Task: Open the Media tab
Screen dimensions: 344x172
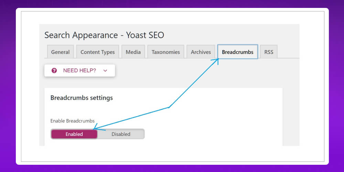Action: [x=133, y=52]
